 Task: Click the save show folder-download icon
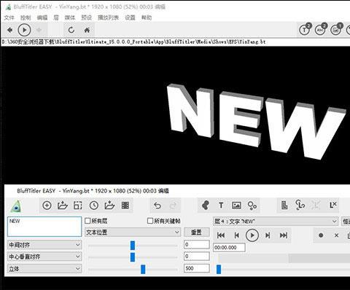[x=109, y=205]
